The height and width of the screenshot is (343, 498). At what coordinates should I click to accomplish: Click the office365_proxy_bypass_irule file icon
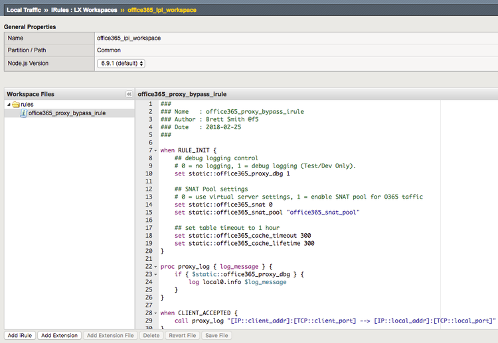point(24,113)
